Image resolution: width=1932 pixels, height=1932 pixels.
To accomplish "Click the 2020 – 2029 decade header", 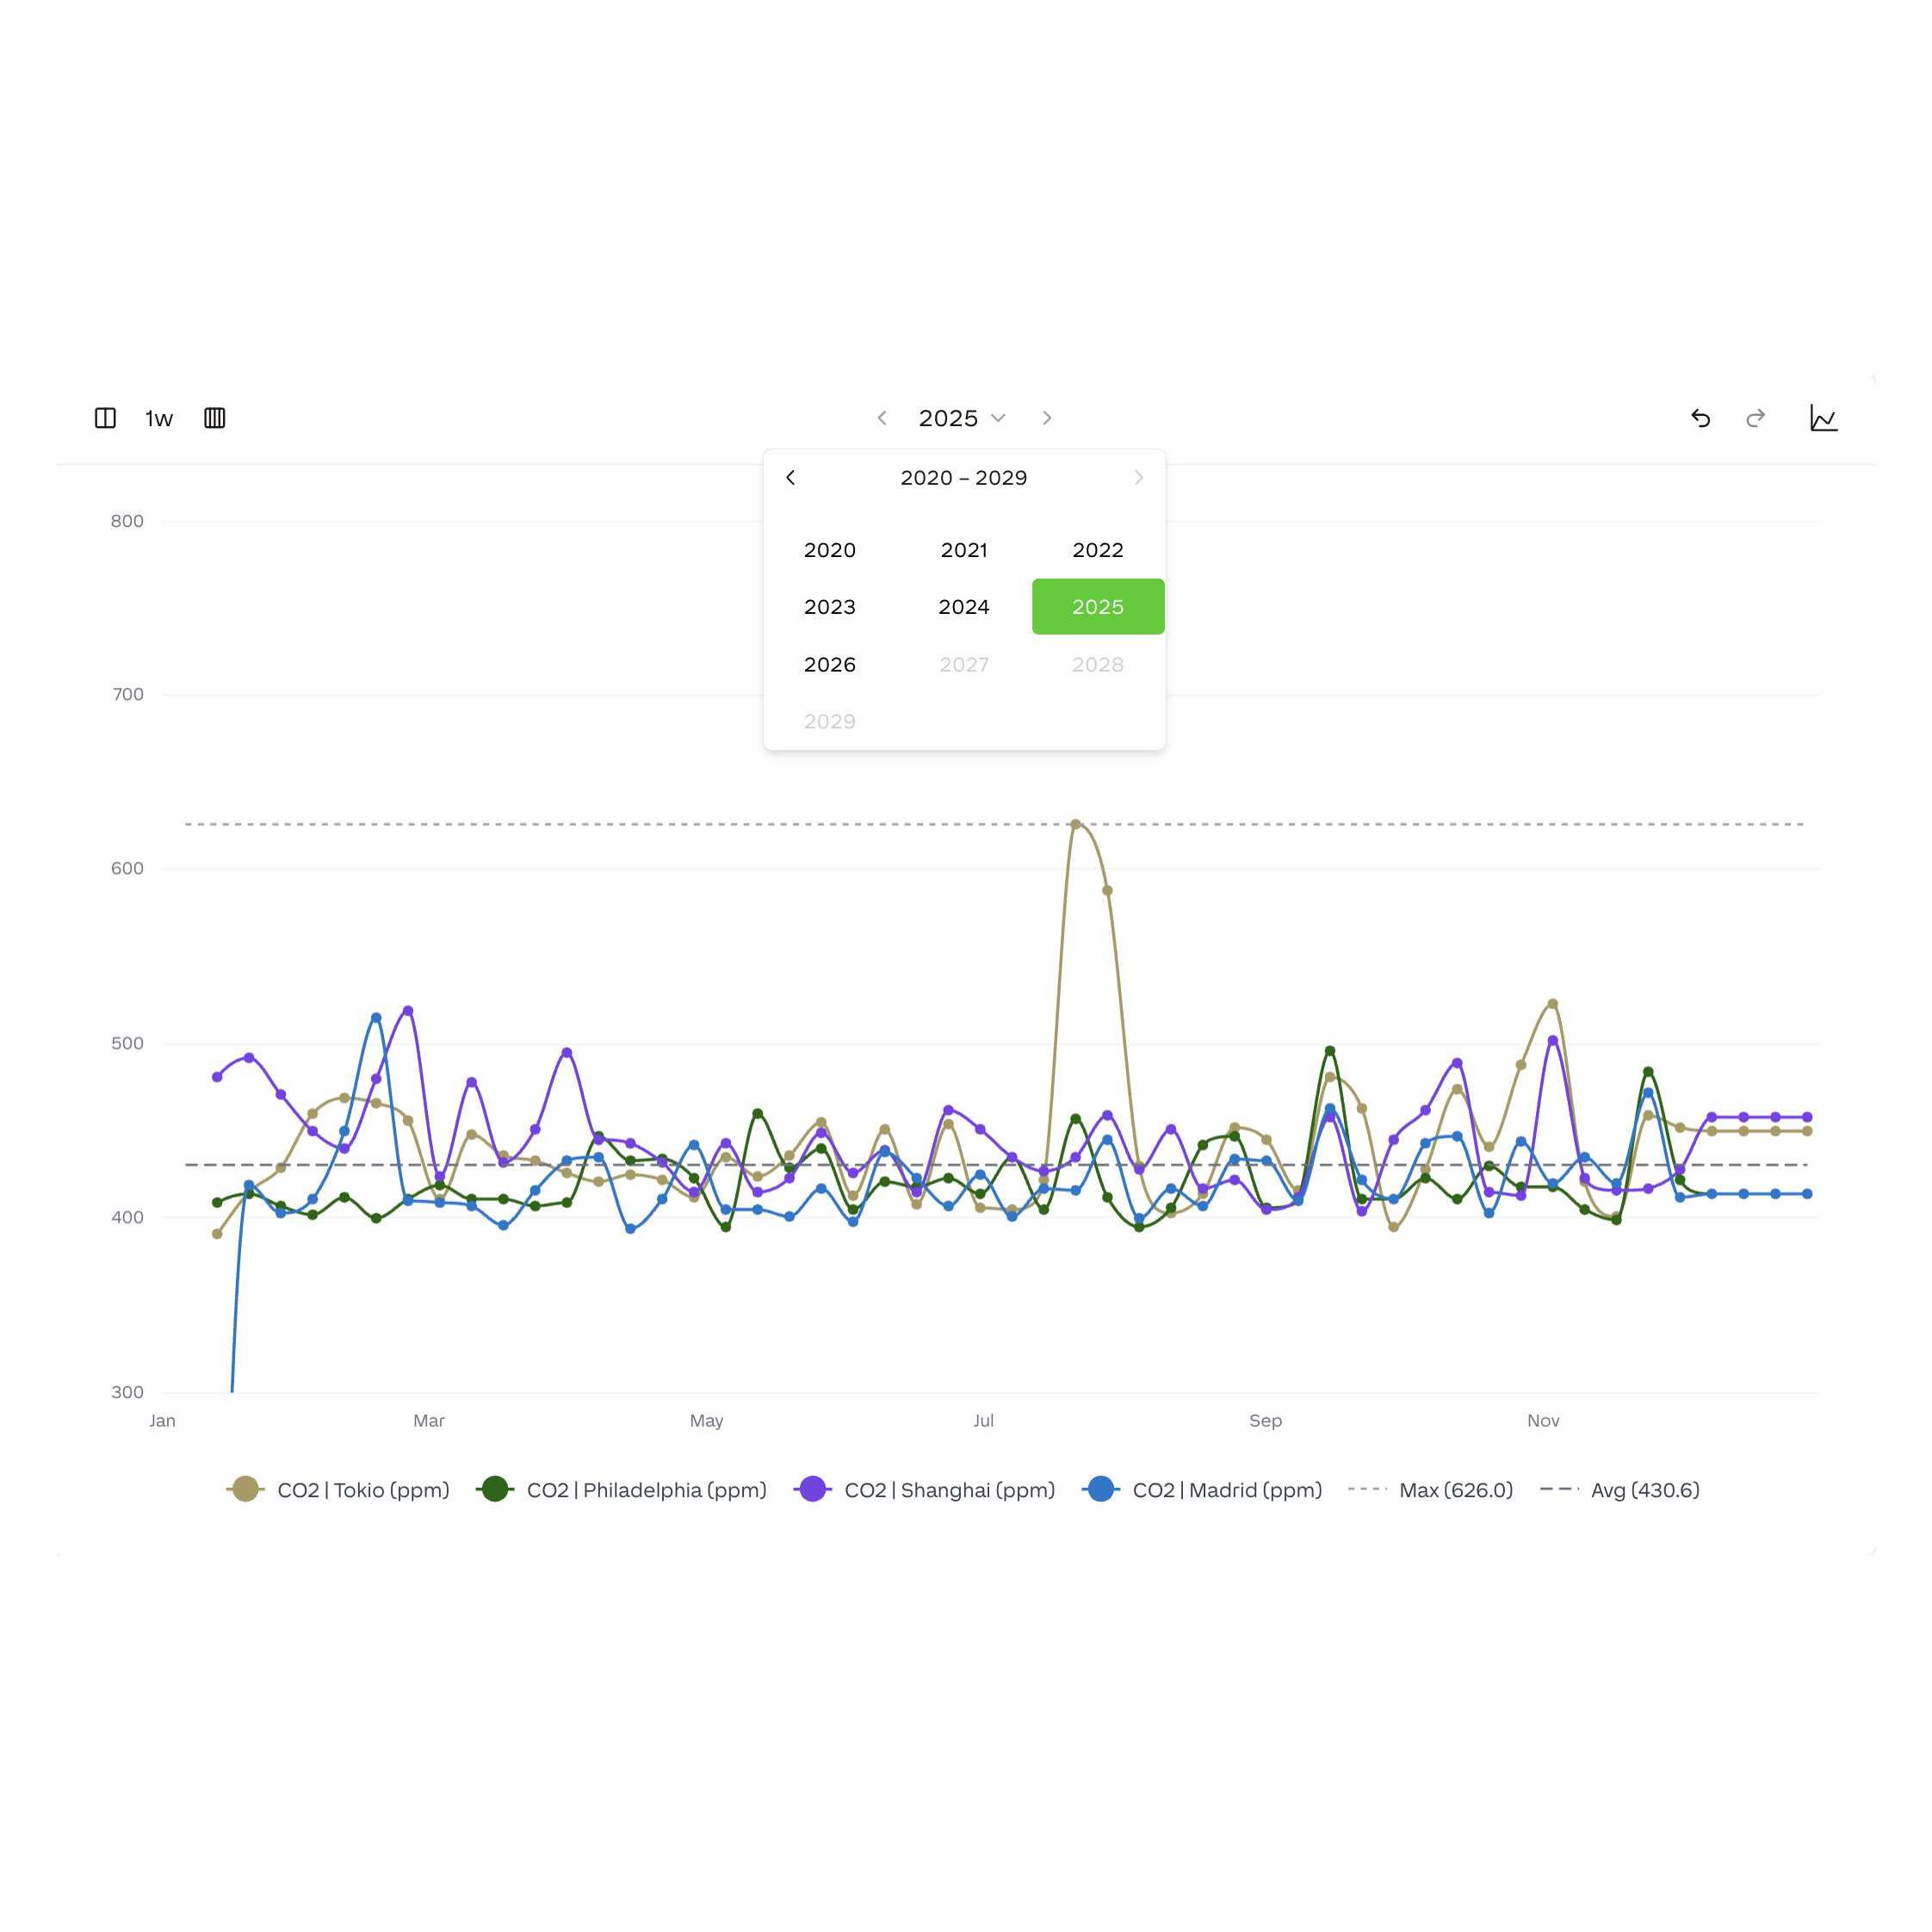I will coord(963,478).
